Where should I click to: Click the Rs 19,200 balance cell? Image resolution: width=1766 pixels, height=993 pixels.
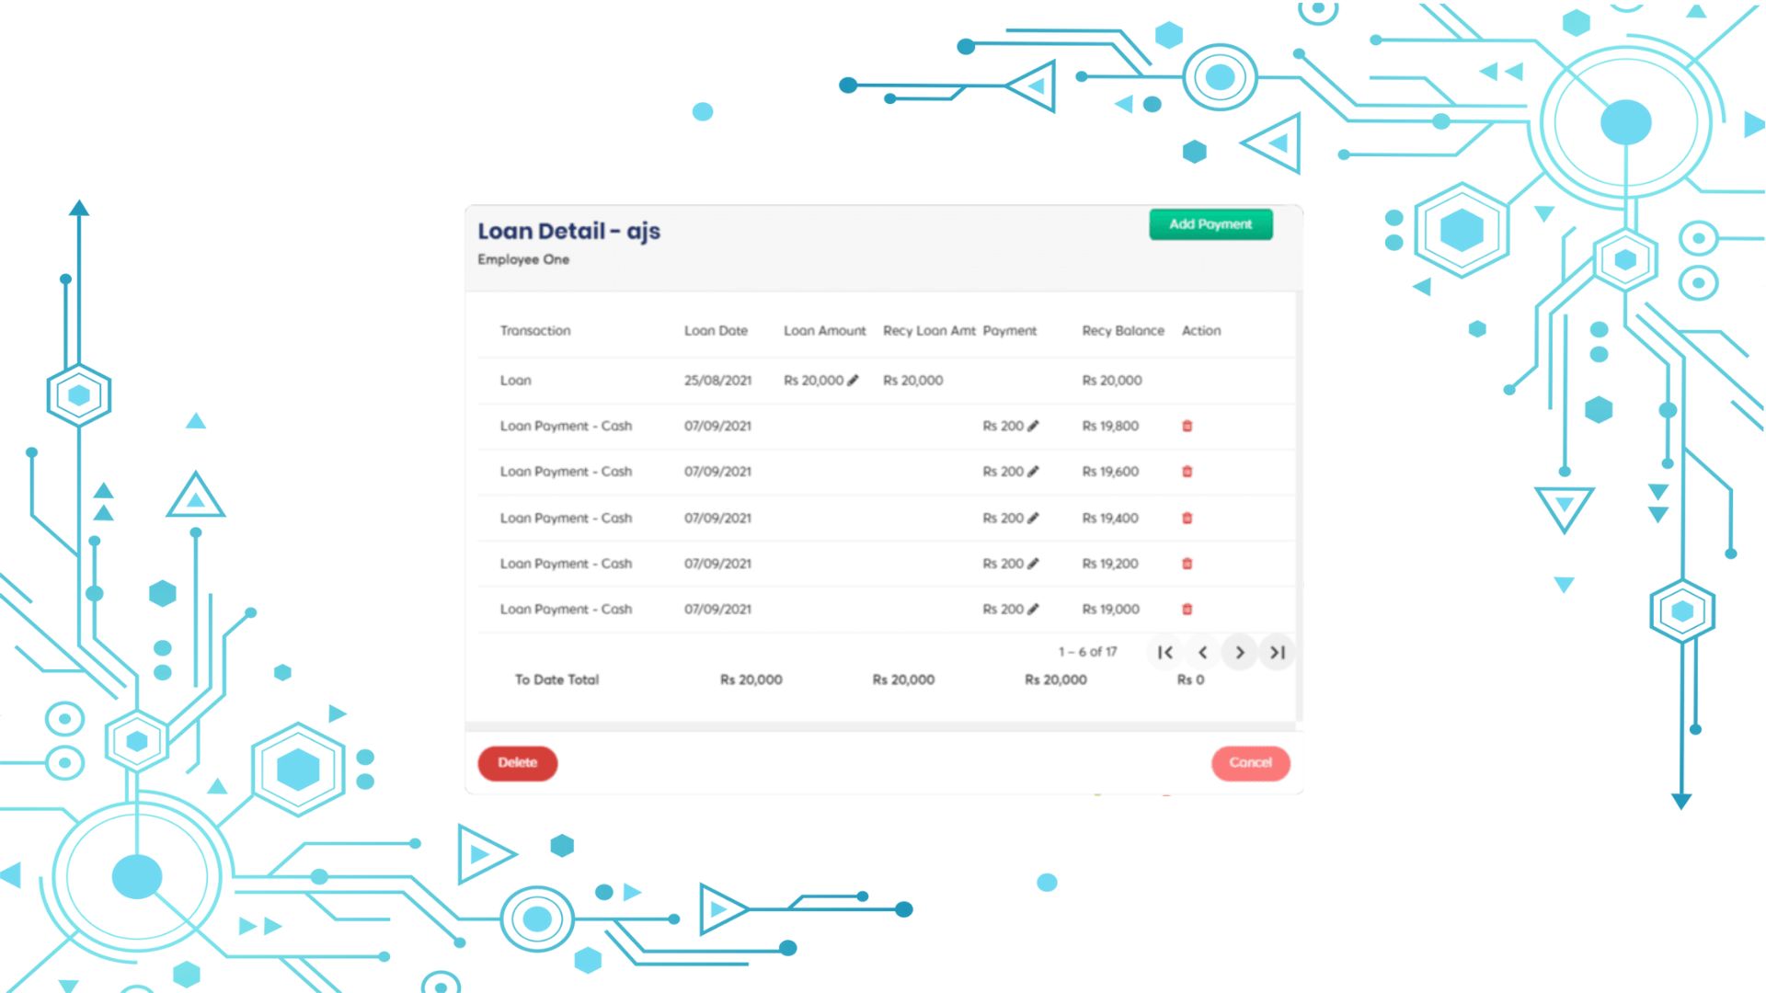[1110, 563]
